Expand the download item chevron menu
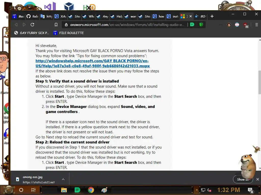 (x=63, y=179)
